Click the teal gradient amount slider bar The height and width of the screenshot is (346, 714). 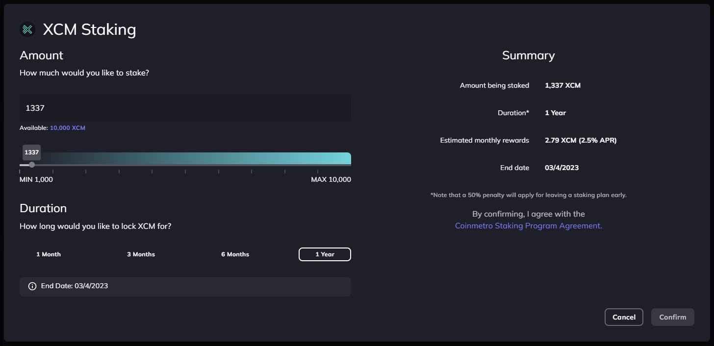[185, 158]
